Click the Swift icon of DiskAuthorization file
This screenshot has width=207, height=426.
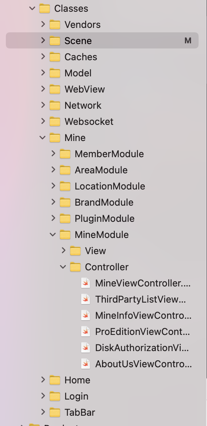[86, 348]
